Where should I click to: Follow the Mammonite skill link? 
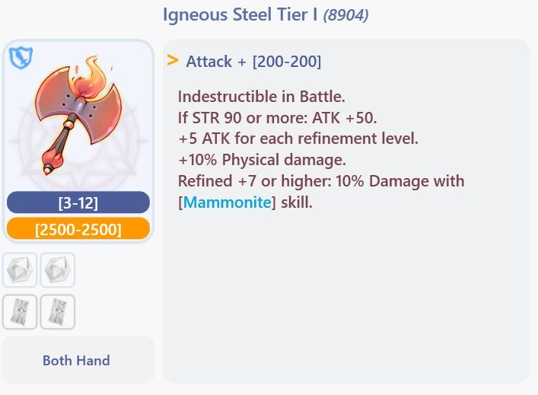[x=227, y=203]
